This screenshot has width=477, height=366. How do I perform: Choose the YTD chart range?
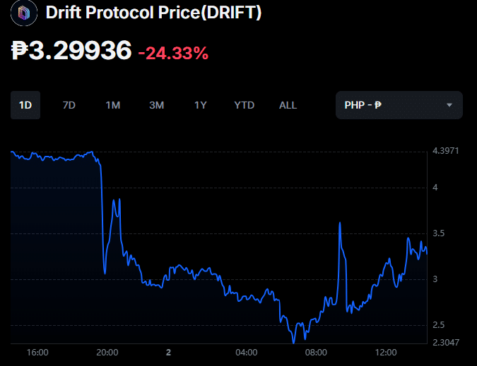coord(245,105)
